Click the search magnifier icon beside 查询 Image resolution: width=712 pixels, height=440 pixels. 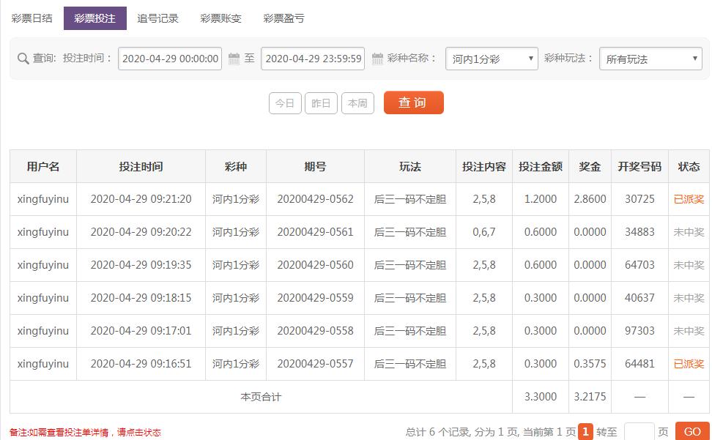[x=23, y=59]
